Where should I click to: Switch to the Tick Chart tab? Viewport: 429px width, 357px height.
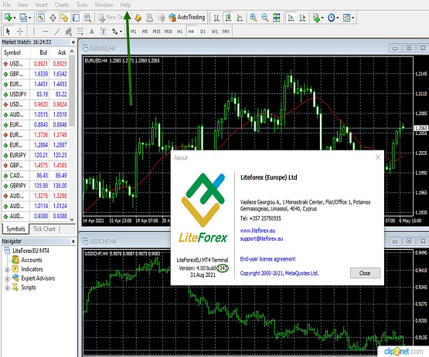click(44, 229)
